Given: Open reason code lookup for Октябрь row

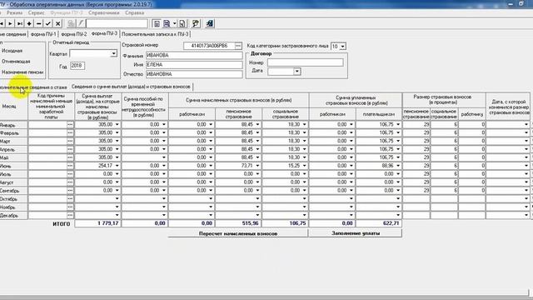Looking at the screenshot, I should pyautogui.click(x=70, y=198).
